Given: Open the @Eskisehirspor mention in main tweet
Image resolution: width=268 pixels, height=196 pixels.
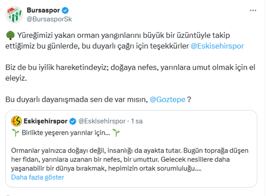Looking at the screenshot, I should 218,46.
